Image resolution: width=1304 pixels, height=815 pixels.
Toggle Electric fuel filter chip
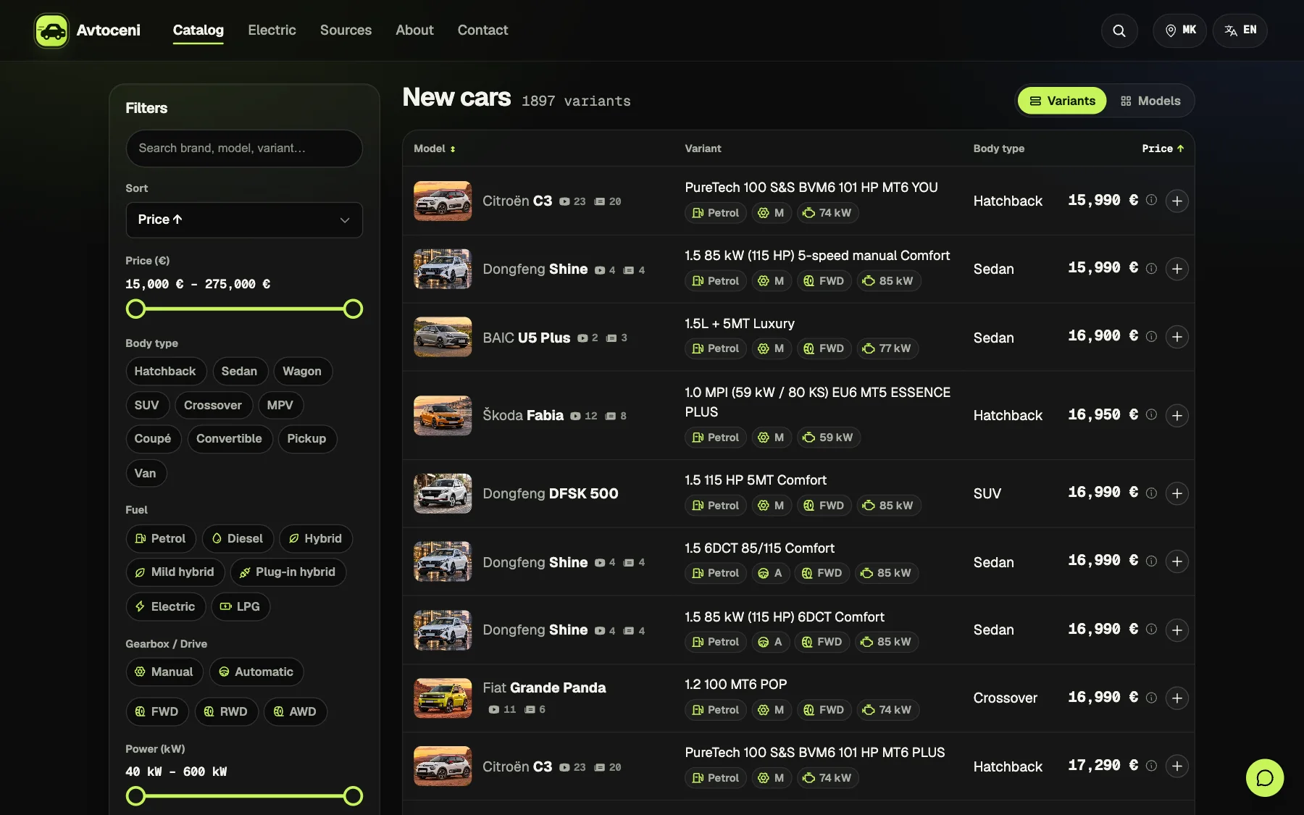pyautogui.click(x=165, y=606)
